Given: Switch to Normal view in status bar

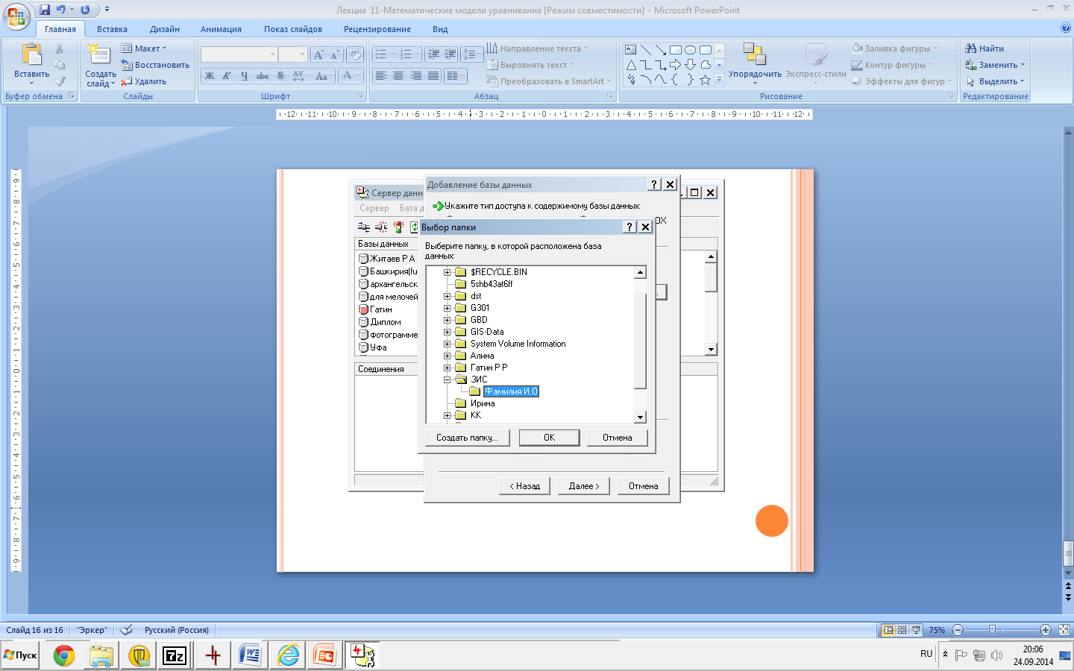Looking at the screenshot, I should click(888, 630).
